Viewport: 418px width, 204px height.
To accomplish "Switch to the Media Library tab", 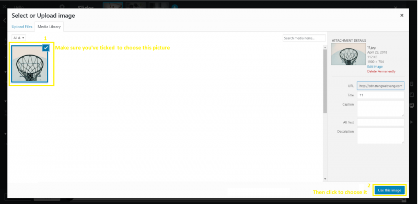I will coord(49,27).
